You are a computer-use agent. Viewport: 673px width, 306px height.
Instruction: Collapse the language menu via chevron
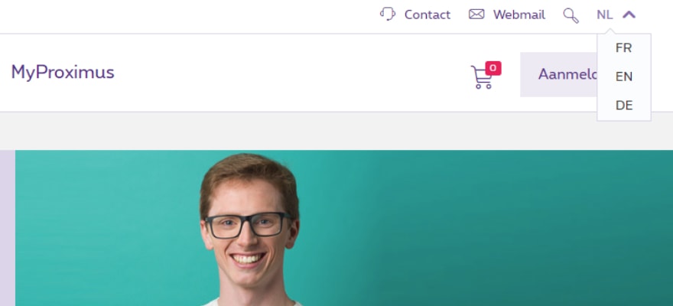click(629, 15)
